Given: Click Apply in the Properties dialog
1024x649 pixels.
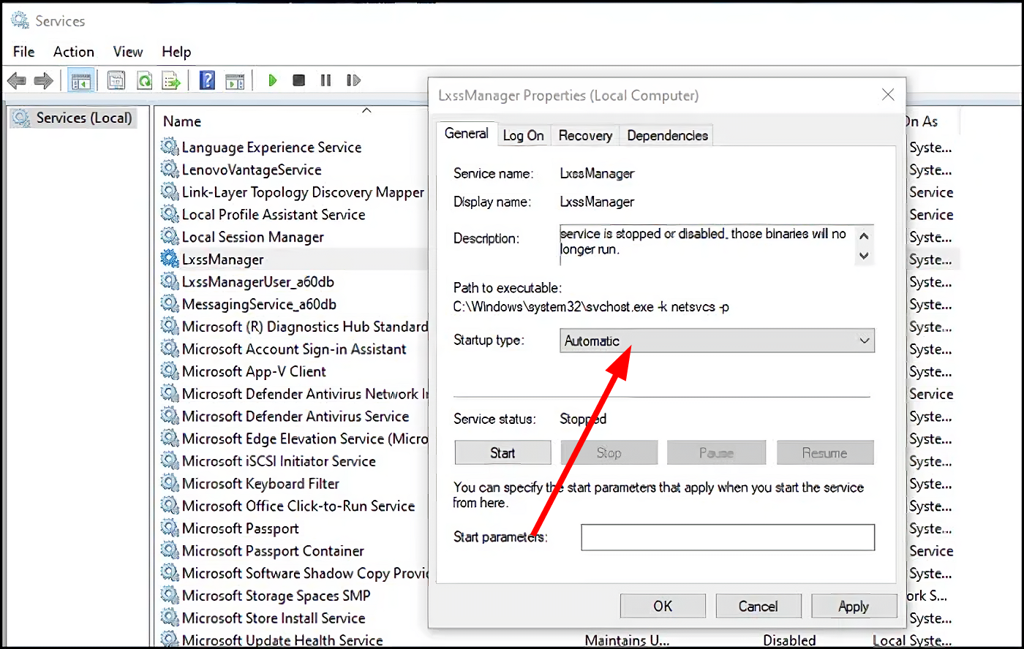Looking at the screenshot, I should point(853,606).
